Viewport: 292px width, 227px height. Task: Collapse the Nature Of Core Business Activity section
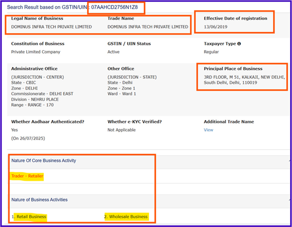[289, 161]
